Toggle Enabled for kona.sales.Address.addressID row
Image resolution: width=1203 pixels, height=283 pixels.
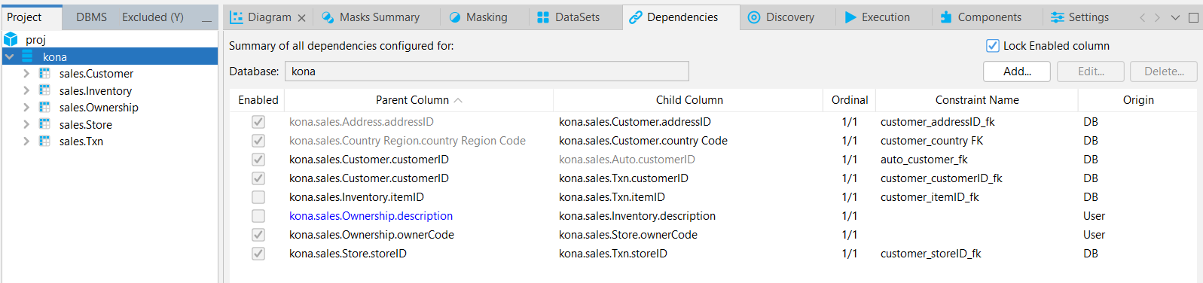[258, 122]
